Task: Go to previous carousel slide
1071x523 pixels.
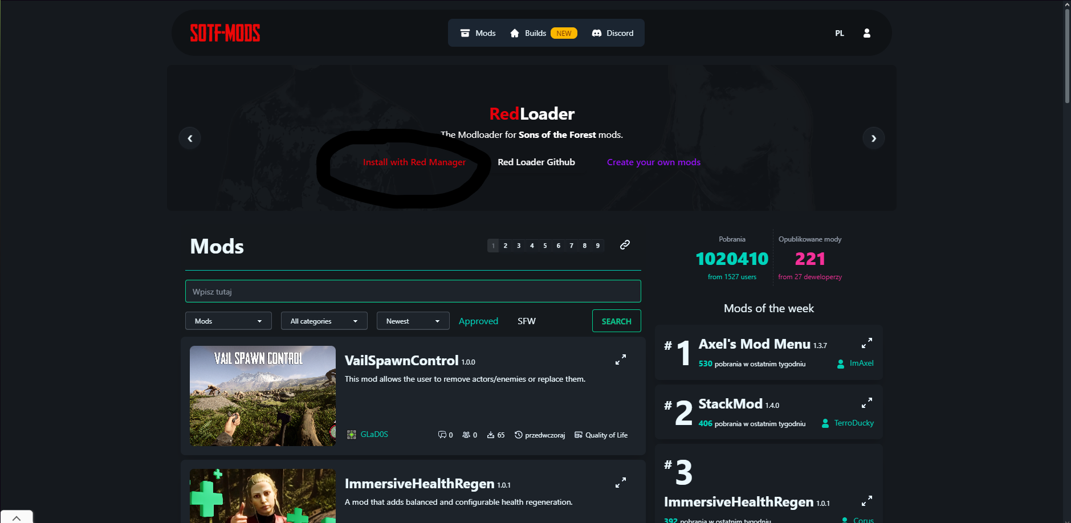Action: (x=190, y=138)
